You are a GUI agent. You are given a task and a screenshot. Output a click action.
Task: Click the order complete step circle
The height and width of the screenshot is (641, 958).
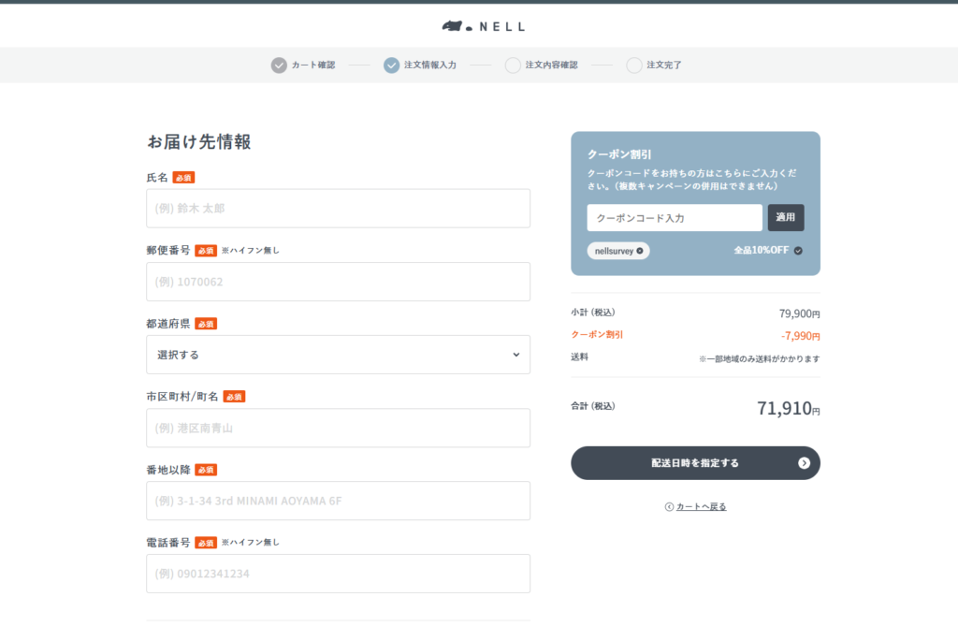click(634, 66)
